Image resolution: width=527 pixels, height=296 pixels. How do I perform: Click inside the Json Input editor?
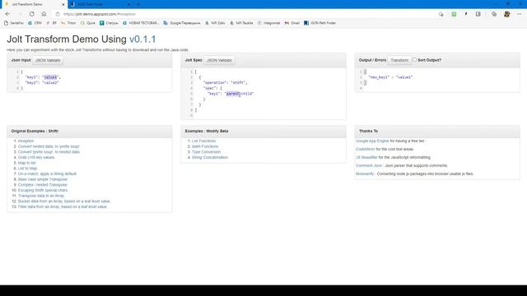[x=90, y=80]
